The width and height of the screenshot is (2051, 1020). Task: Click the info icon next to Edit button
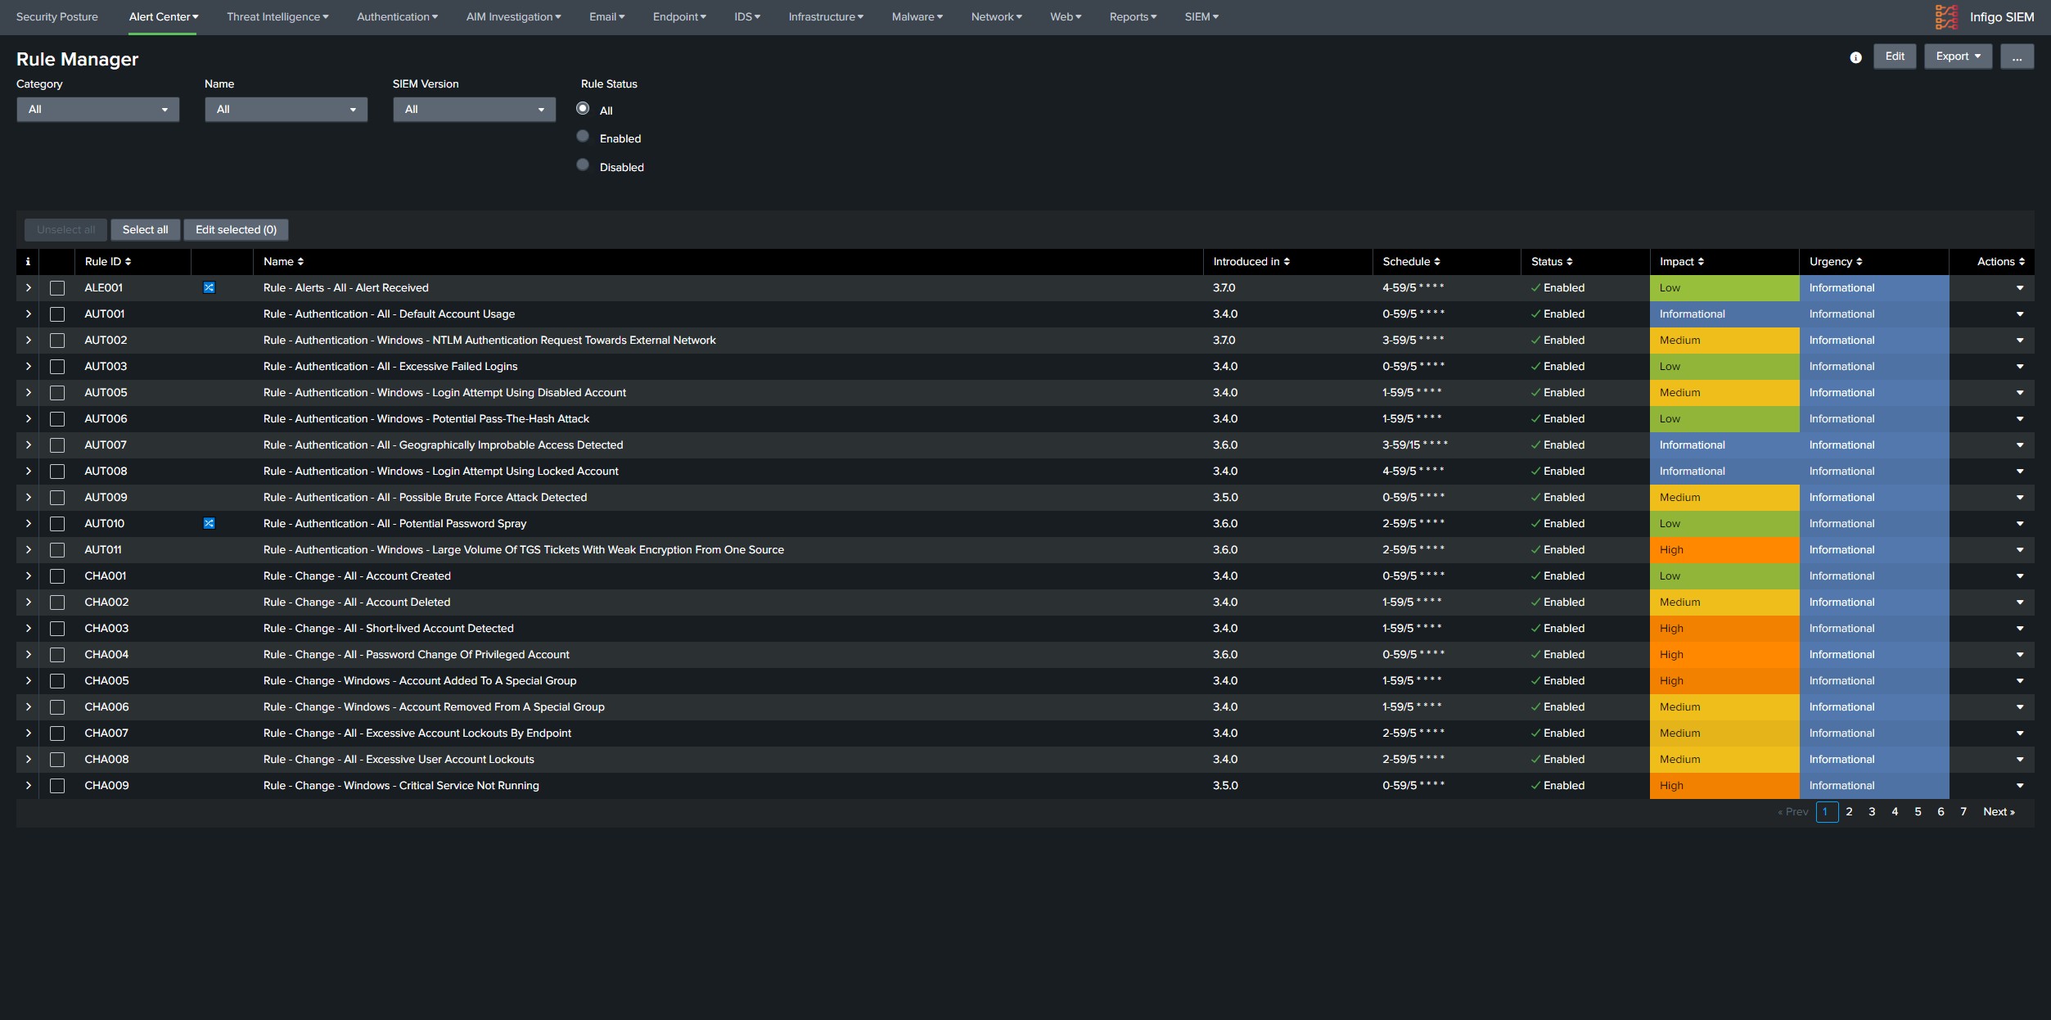pyautogui.click(x=1855, y=57)
